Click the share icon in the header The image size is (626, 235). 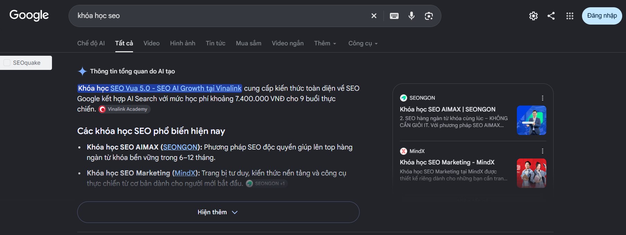point(551,16)
